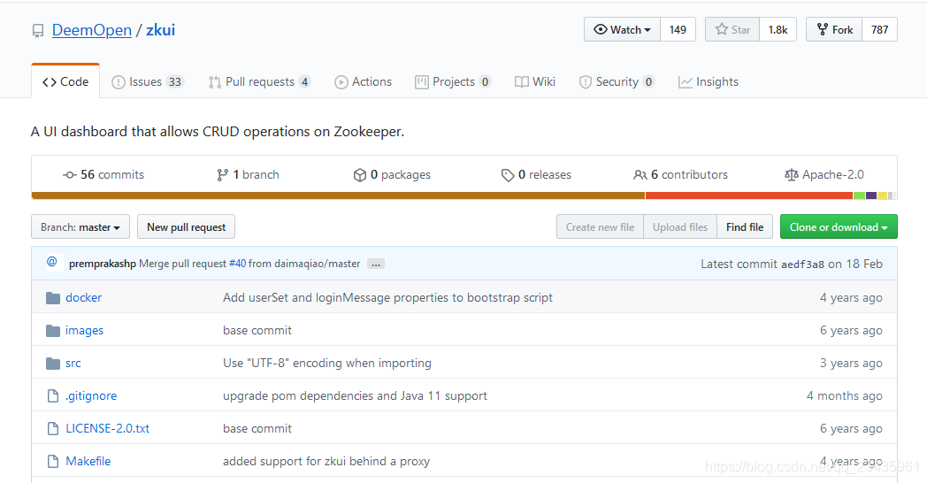Click the docker folder icon
927x483 pixels.
pyautogui.click(x=53, y=298)
